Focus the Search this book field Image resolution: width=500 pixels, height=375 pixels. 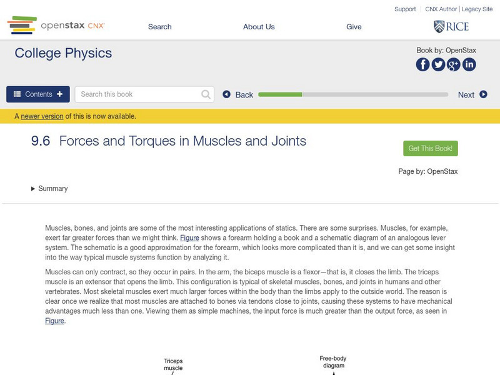[137, 94]
